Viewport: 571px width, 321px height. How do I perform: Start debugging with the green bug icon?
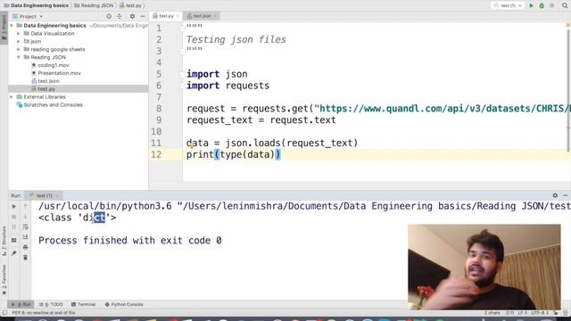coord(542,6)
